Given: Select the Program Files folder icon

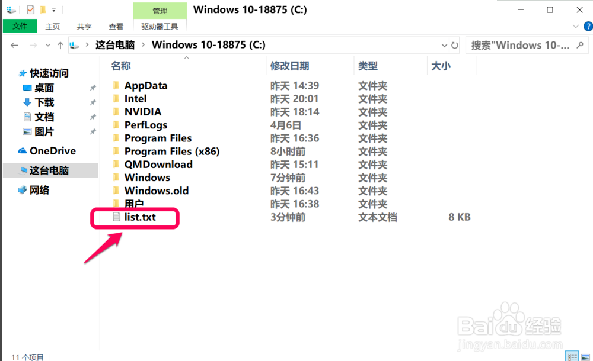Looking at the screenshot, I should point(116,138).
